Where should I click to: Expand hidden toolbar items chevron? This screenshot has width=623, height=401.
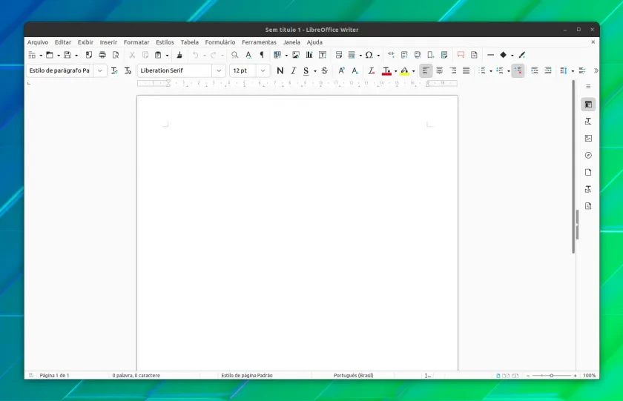[x=596, y=70]
